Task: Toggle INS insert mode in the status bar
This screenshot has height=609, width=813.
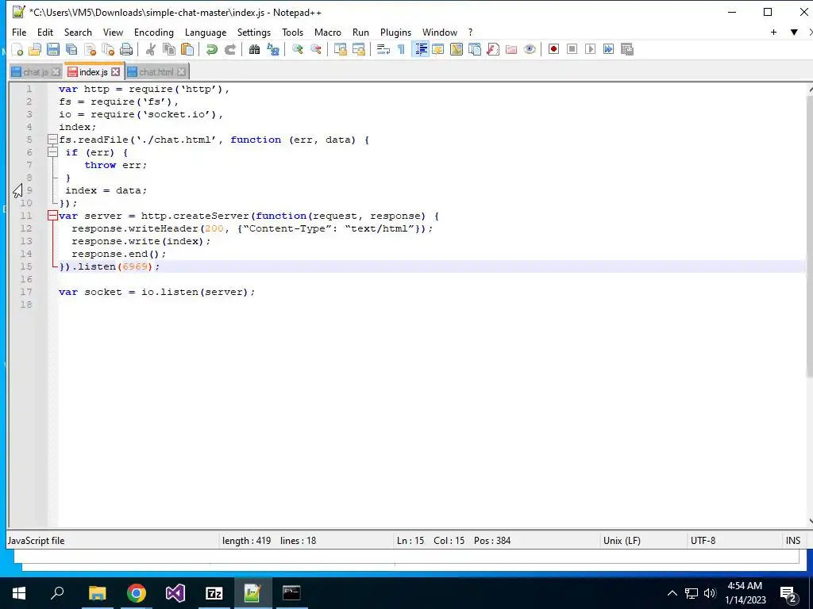Action: 793,541
